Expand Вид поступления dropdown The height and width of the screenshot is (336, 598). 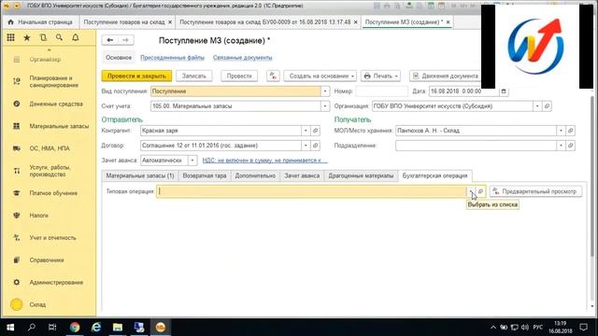click(x=325, y=91)
